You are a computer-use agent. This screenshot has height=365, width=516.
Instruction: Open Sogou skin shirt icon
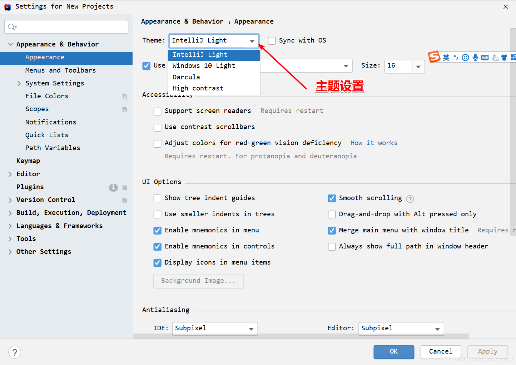[x=504, y=58]
